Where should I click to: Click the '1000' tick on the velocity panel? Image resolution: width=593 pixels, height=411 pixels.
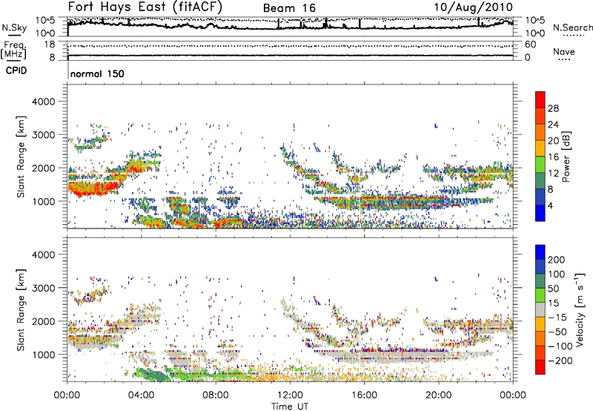point(44,355)
